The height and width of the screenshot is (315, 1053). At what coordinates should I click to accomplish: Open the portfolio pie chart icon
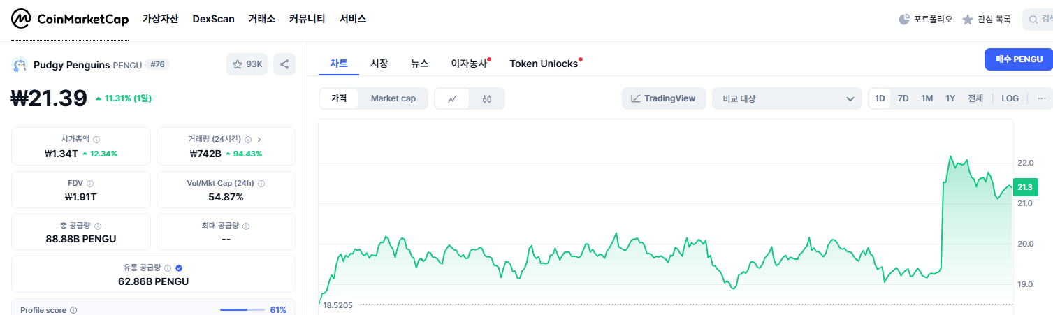903,20
